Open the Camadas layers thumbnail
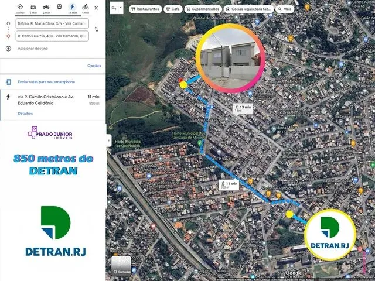This screenshot has width=375, height=281. [x=121, y=266]
